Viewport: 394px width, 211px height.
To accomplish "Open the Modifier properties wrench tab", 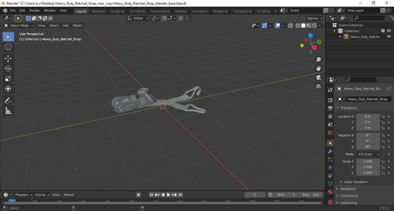I will coord(330,151).
